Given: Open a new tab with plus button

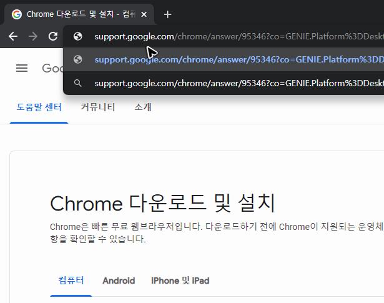Looking at the screenshot, I should click(167, 14).
